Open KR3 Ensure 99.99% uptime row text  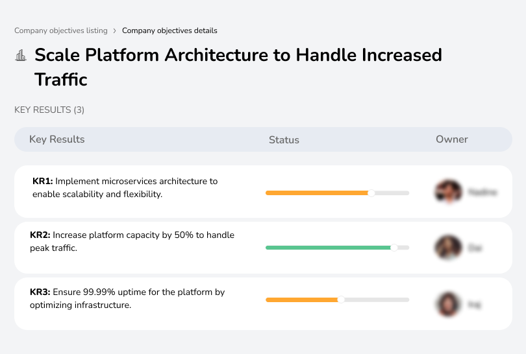[127, 298]
